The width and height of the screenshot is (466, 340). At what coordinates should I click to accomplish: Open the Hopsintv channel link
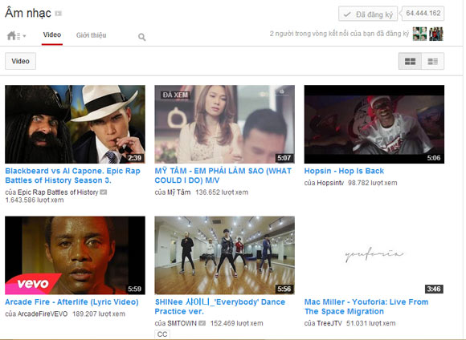pyautogui.click(x=330, y=183)
